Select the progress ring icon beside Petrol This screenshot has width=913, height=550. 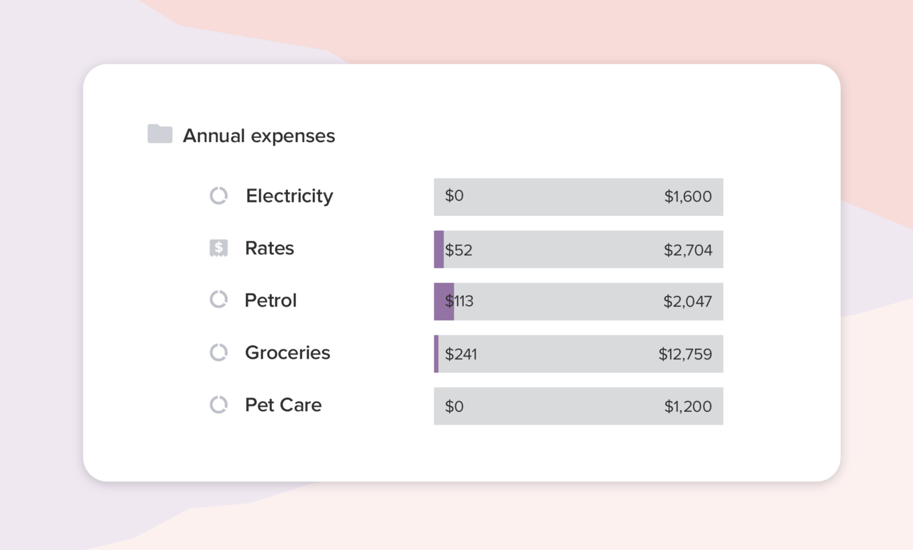click(218, 300)
